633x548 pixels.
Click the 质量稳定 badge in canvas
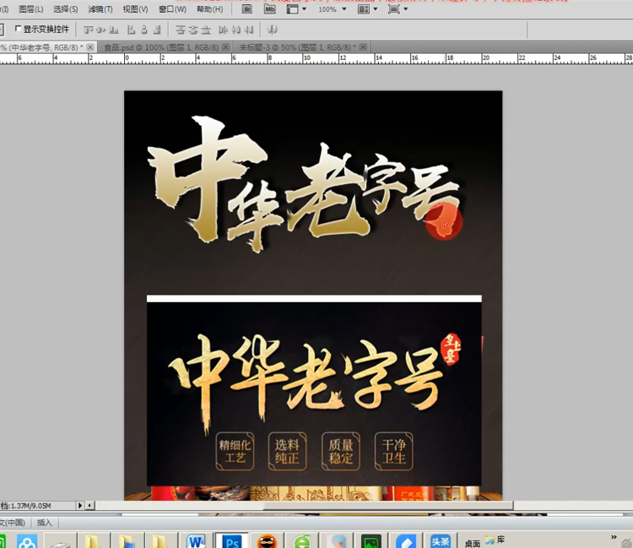pyautogui.click(x=341, y=451)
